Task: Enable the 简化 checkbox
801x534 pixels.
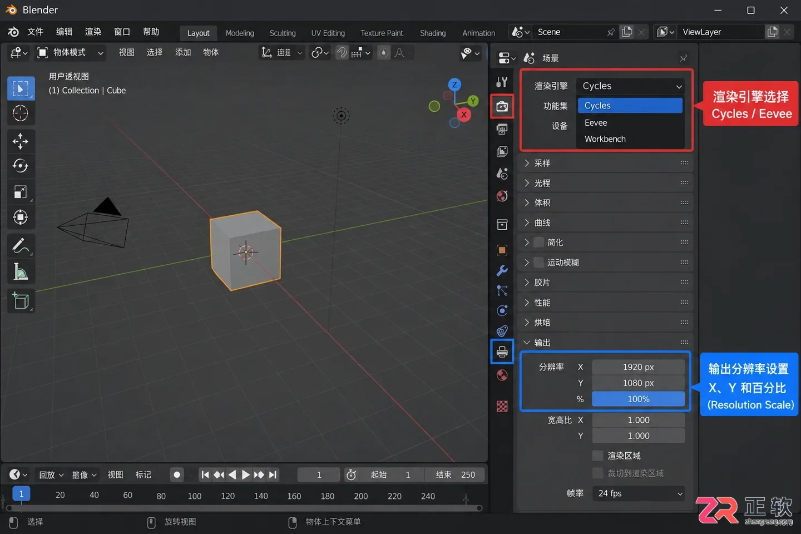Action: [538, 242]
